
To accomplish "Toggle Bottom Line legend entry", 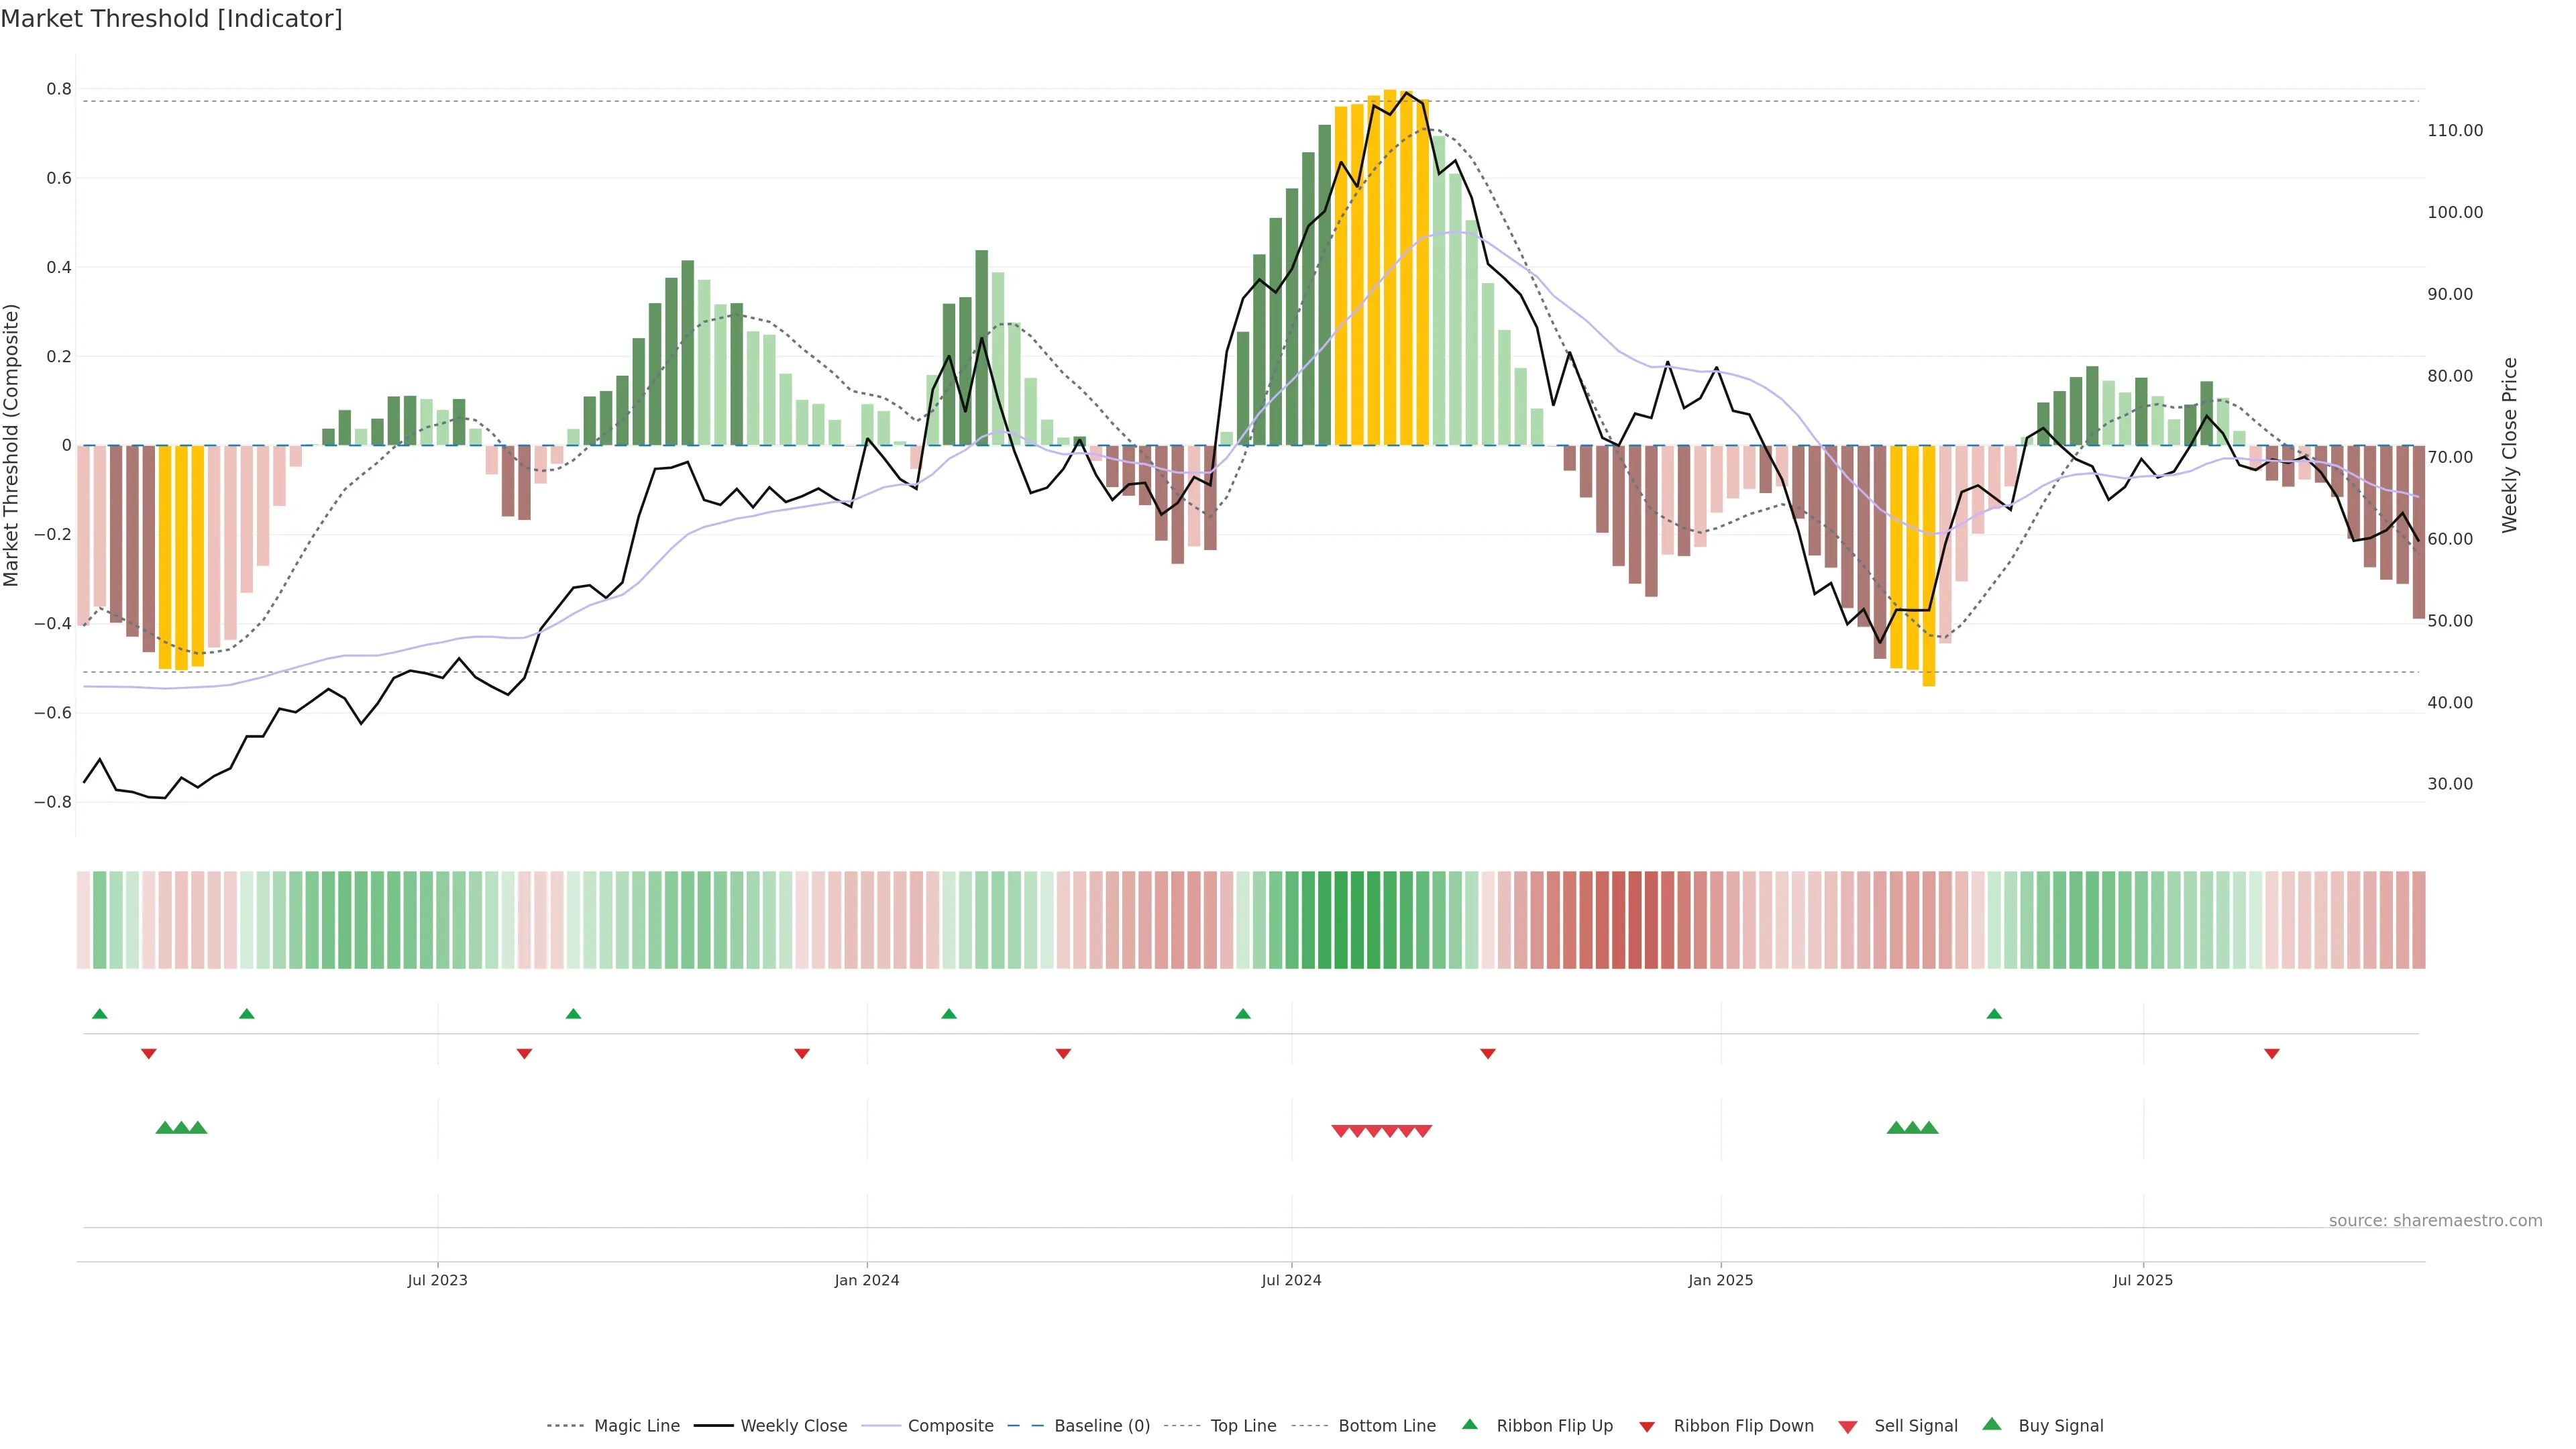I will (x=1386, y=1426).
